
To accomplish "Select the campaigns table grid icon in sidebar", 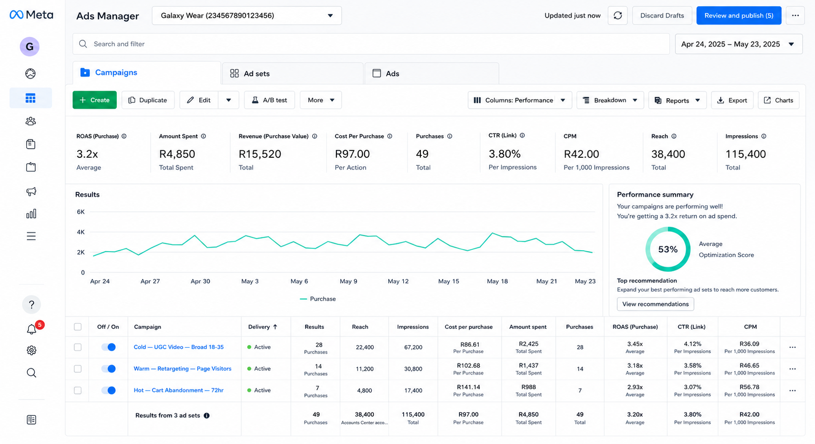I will [x=31, y=98].
